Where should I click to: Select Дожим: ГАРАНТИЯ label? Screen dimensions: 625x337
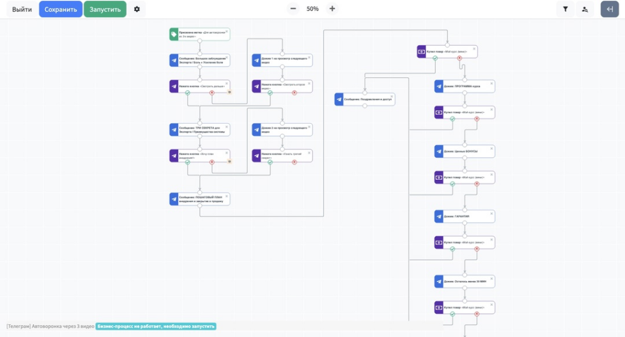pyautogui.click(x=457, y=216)
